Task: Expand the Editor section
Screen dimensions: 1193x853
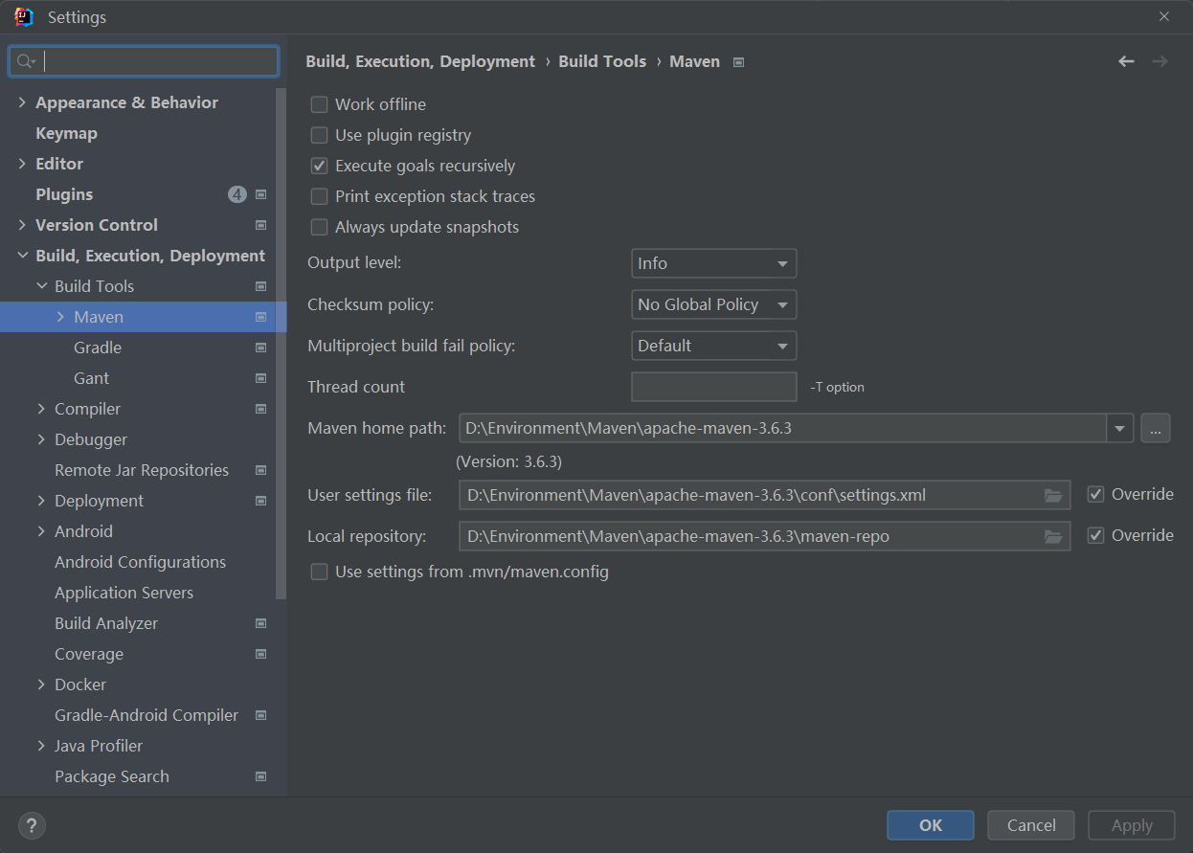Action: (22, 164)
